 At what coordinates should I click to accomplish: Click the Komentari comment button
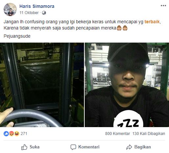click(85, 147)
